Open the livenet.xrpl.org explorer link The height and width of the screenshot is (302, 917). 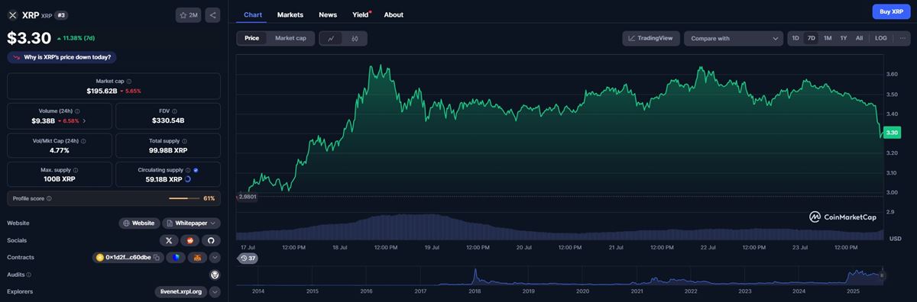click(x=181, y=291)
